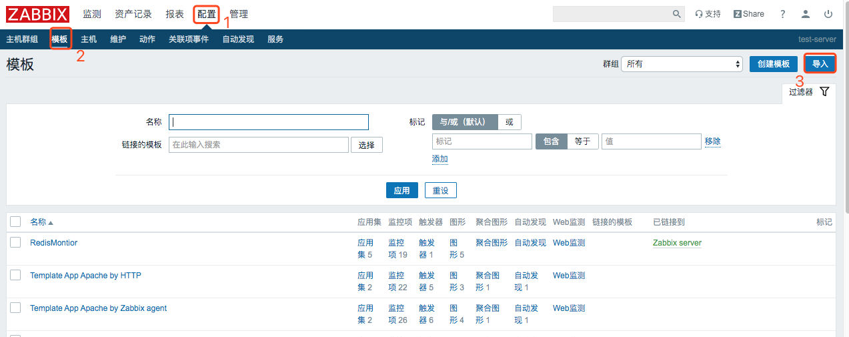Screen dimensions: 849x337
Task: Click the 选择 button
Action: [x=367, y=145]
